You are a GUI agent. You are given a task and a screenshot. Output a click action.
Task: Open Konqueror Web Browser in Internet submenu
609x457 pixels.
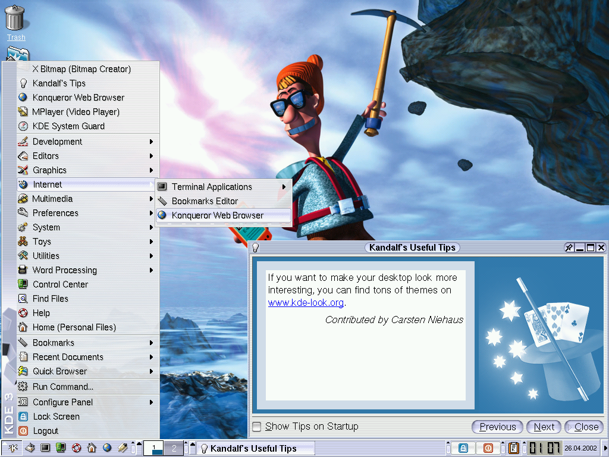[x=224, y=215]
